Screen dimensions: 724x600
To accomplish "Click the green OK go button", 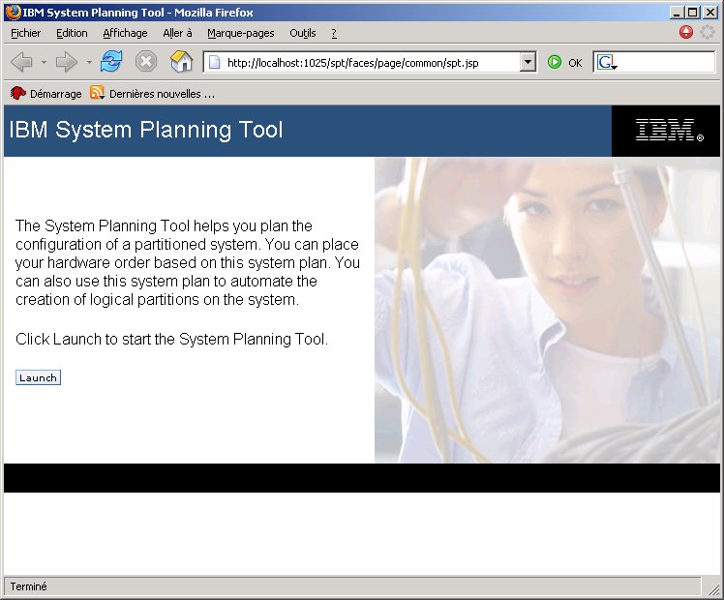I will [x=564, y=62].
